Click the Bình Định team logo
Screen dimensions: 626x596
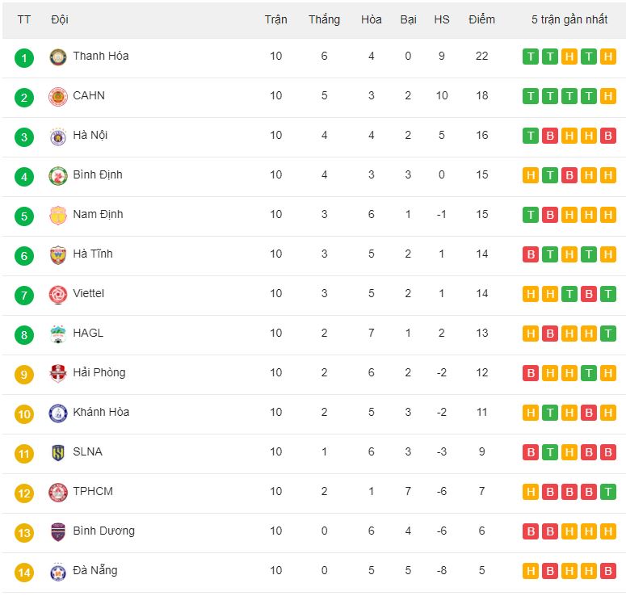[58, 176]
